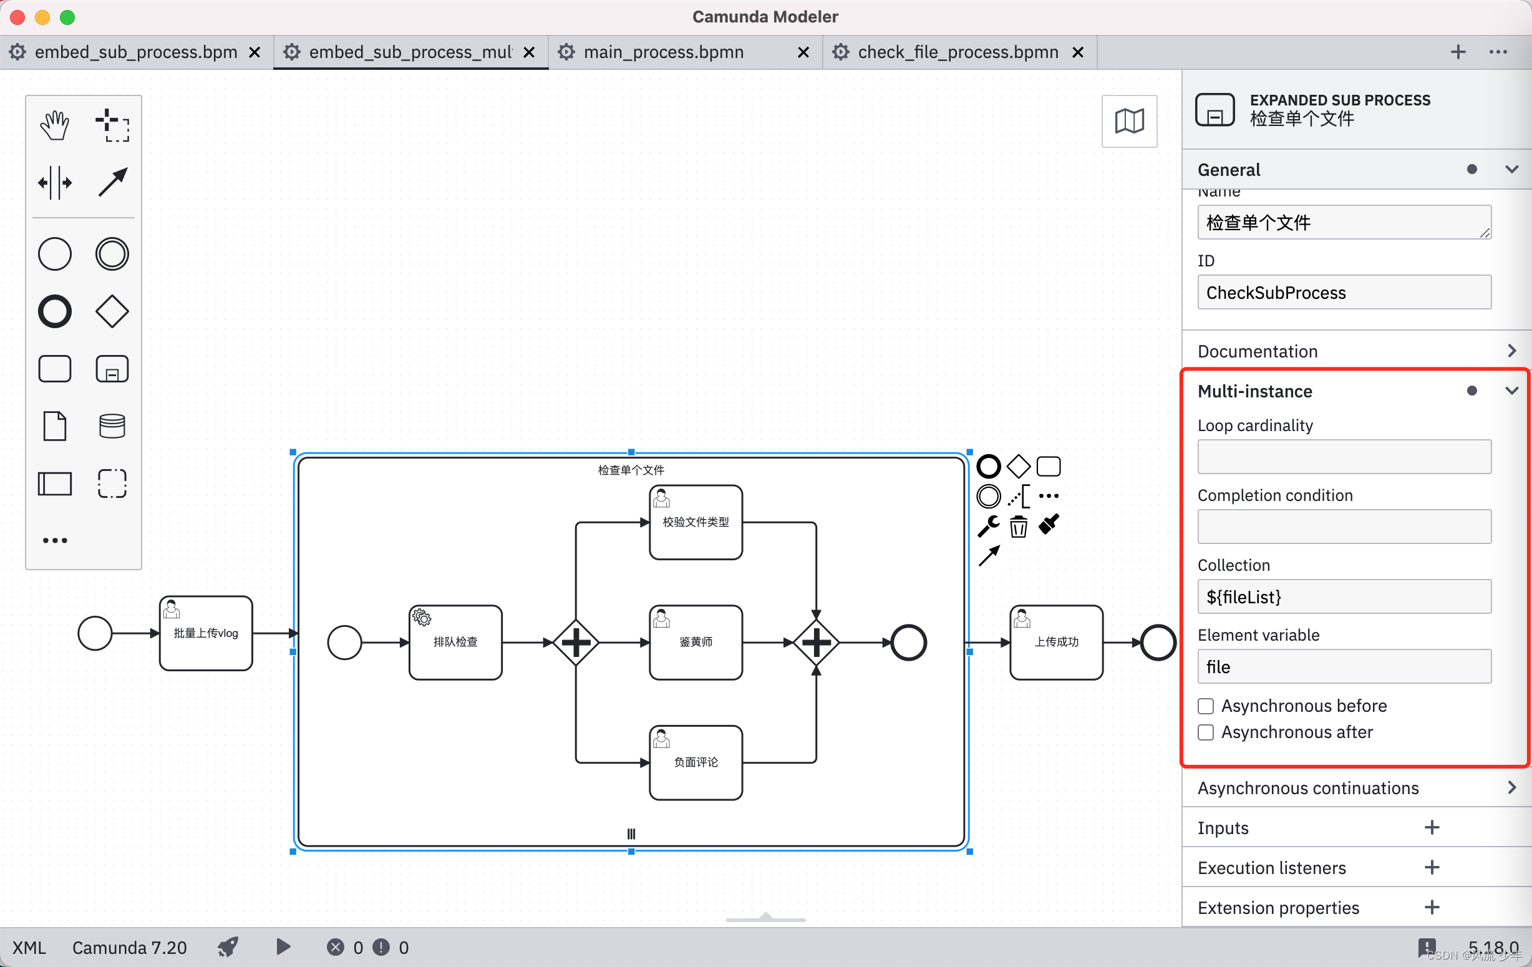Create a start event from the palette
This screenshot has width=1532, height=967.
pos(55,254)
